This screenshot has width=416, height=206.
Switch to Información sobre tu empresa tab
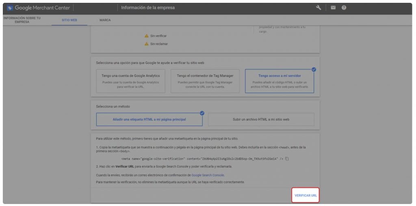tap(22, 20)
